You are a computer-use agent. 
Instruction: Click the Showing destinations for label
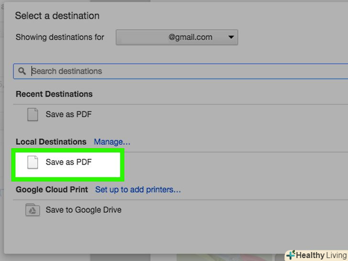coord(60,37)
